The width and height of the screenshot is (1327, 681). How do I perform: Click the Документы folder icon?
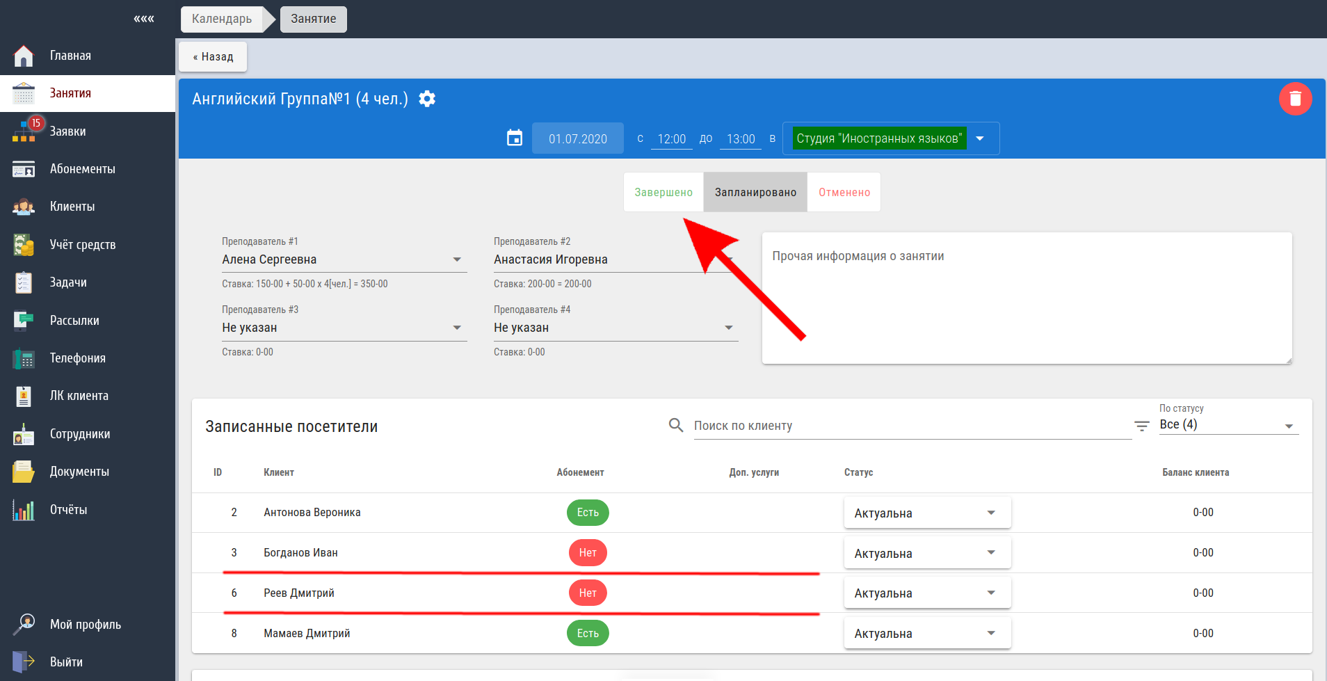tap(24, 472)
